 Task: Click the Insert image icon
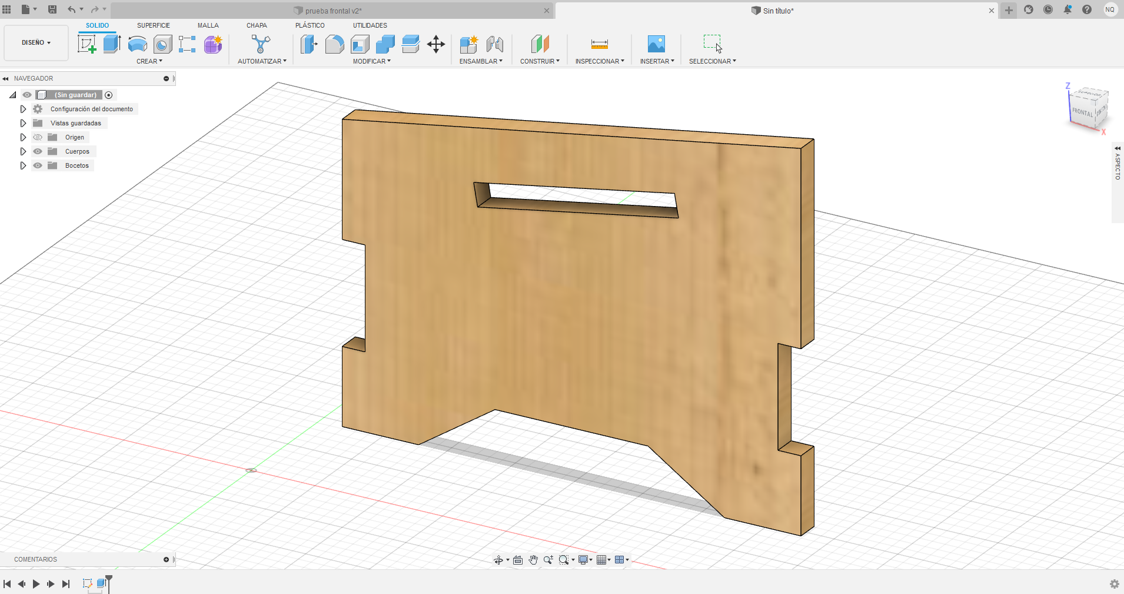[x=656, y=44]
